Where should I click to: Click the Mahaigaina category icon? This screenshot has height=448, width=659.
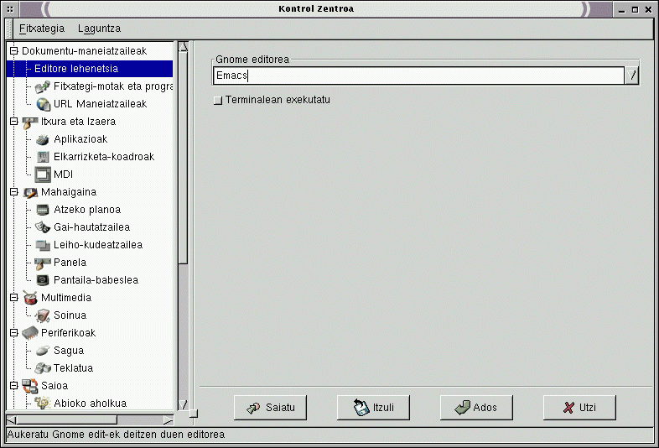[30, 192]
